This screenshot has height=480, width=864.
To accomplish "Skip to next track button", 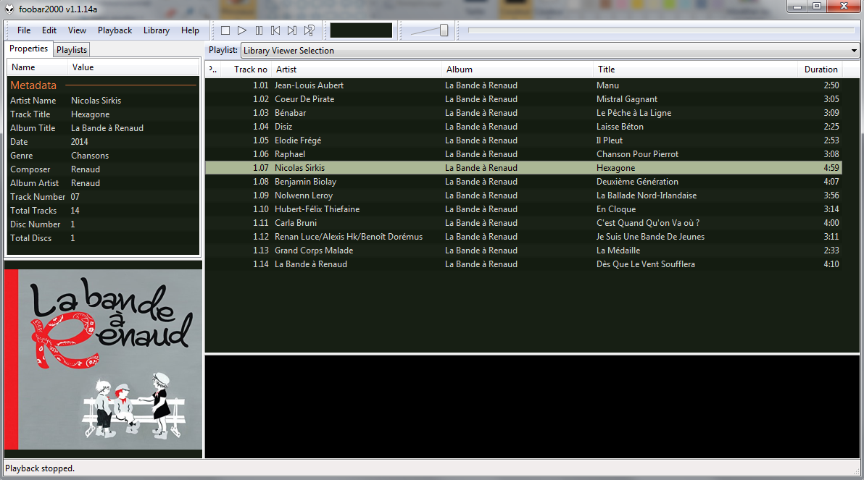I will [x=292, y=30].
